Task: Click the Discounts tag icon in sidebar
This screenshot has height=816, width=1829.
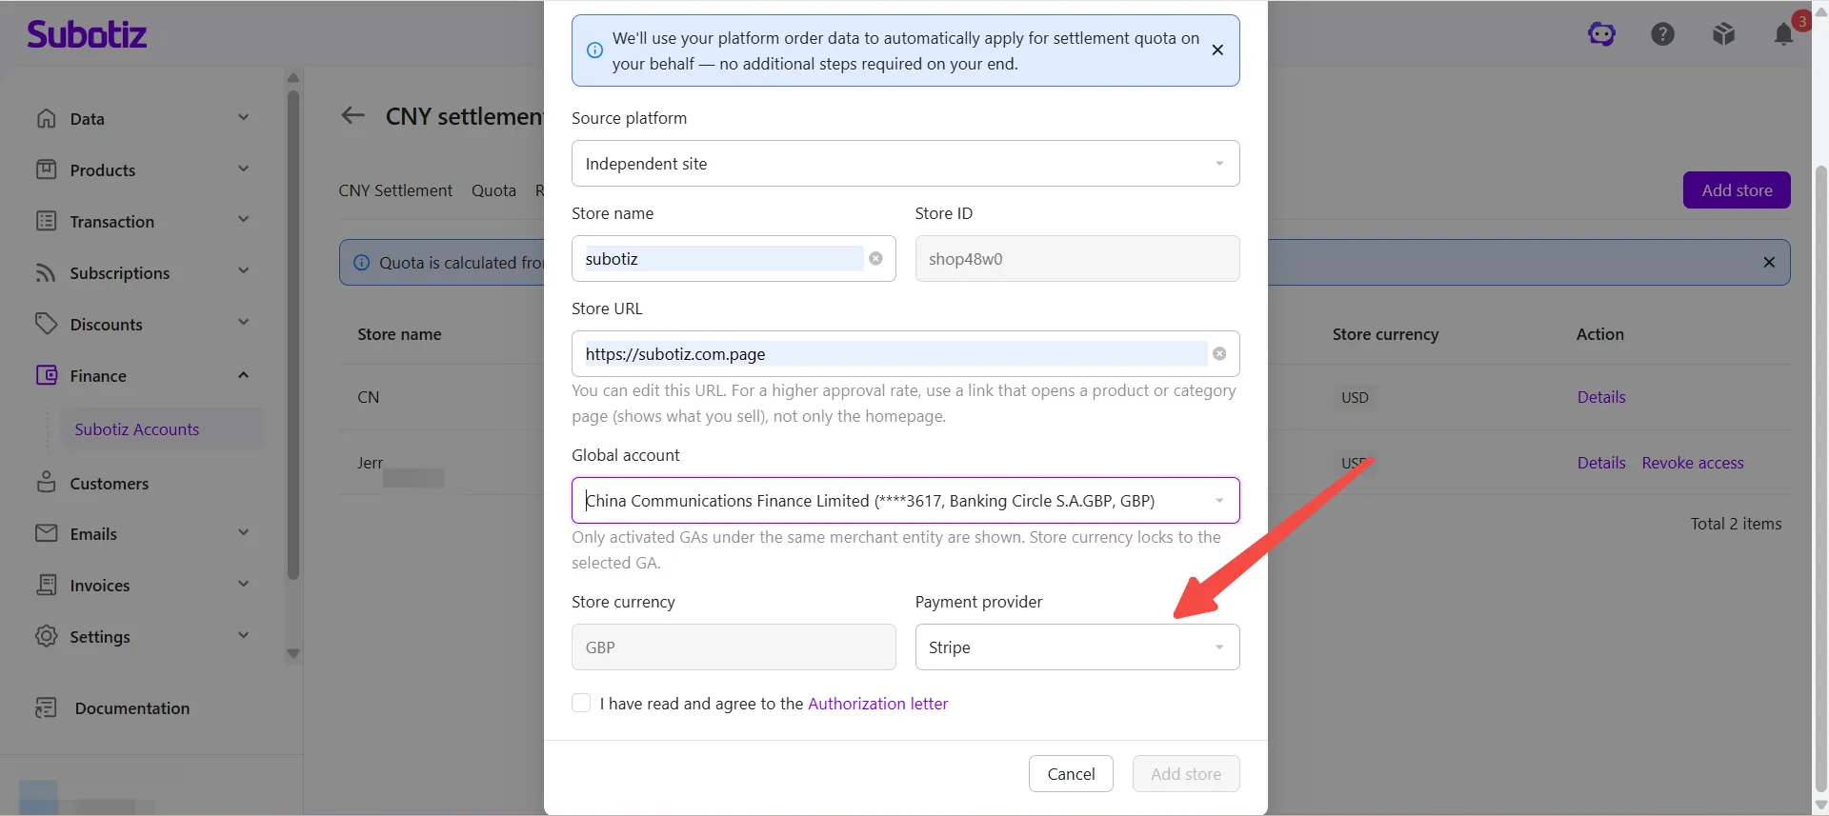Action: (x=46, y=324)
